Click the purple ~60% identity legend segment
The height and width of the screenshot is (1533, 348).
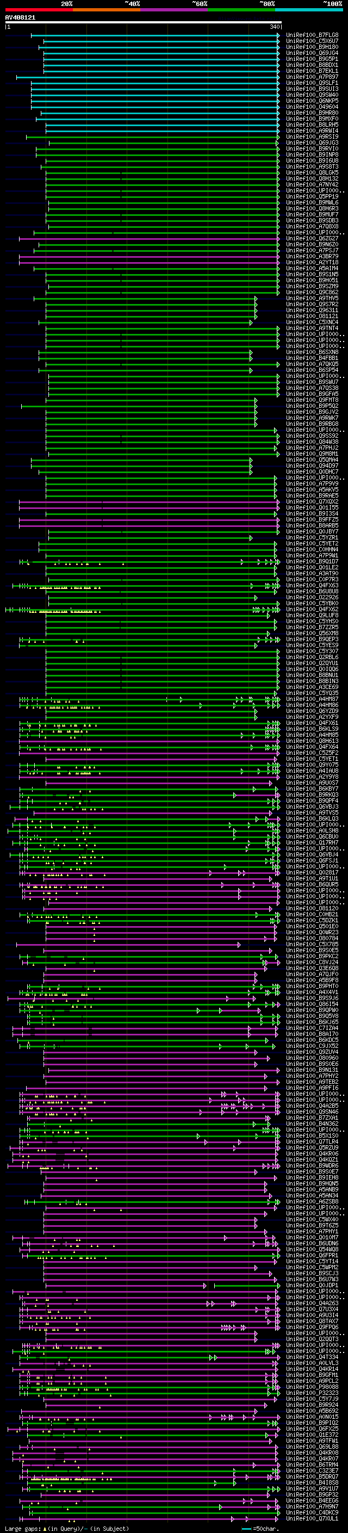(173, 10)
